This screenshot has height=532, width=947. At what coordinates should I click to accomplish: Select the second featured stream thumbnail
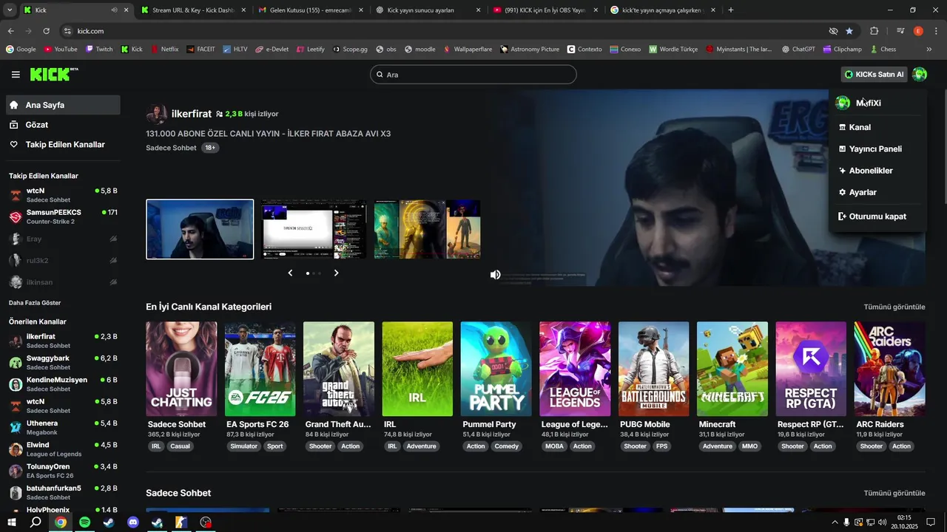[x=314, y=229]
